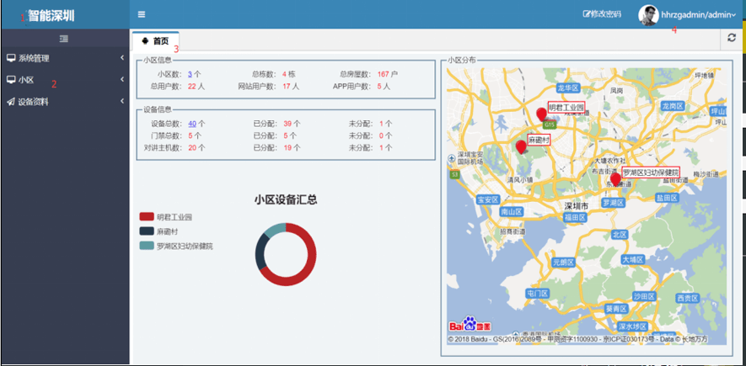
Task: Open the 系统管理 sidebar menu
Action: click(x=65, y=58)
